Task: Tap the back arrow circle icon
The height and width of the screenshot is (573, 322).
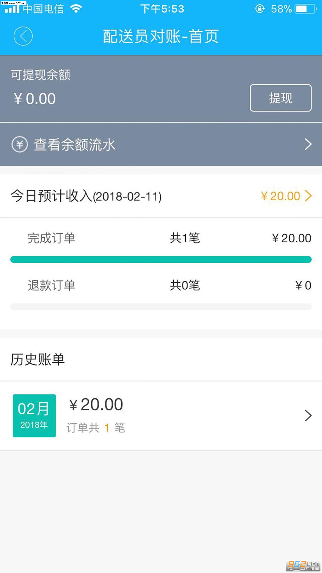Action: pos(23,36)
